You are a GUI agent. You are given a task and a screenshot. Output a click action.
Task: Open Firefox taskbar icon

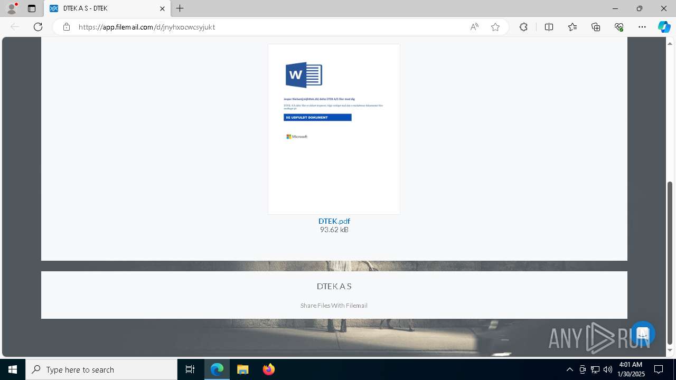[268, 369]
